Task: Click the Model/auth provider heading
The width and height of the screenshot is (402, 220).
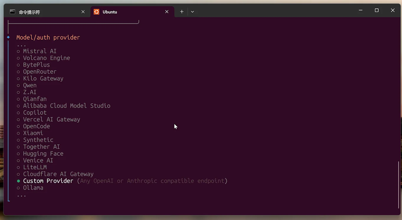Action: (x=48, y=38)
